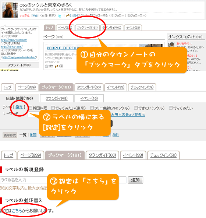The width and height of the screenshot is (206, 218).
Task: Open the http://happy-room.net/ link
Action: tap(14, 40)
